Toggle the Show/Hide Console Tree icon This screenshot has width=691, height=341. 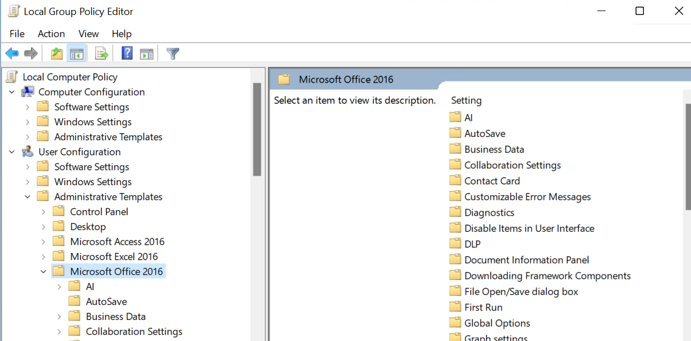(x=77, y=53)
